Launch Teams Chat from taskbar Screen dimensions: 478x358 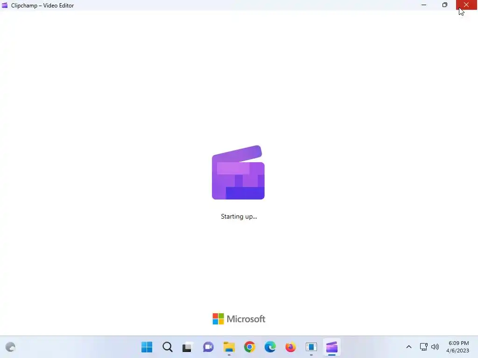208,347
